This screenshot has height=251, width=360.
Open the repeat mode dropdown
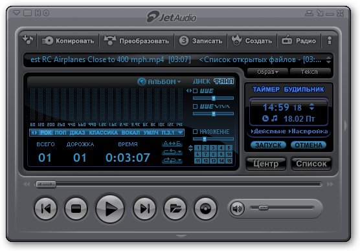click(172, 152)
